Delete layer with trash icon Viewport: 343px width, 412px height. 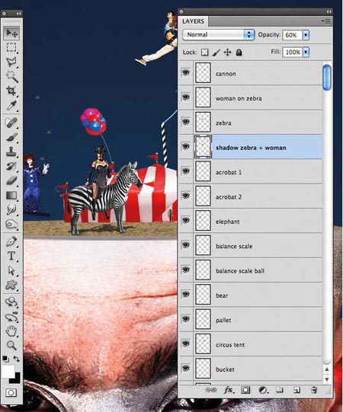click(x=314, y=390)
